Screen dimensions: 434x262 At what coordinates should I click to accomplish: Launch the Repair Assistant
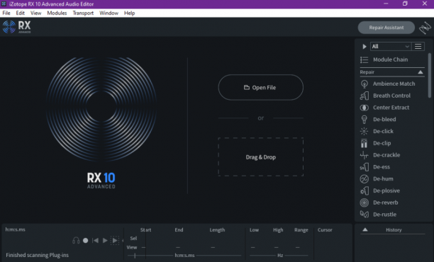(386, 28)
